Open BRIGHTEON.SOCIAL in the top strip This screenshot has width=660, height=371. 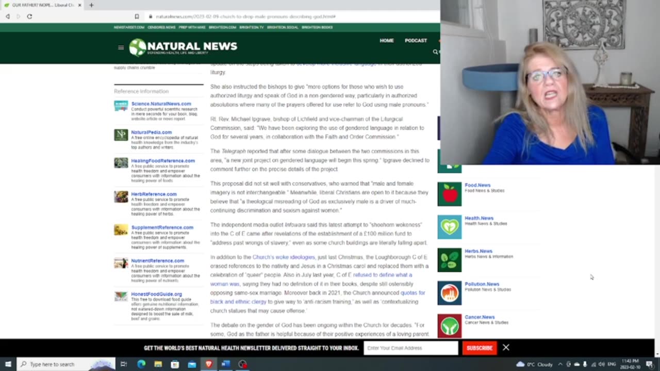click(283, 27)
